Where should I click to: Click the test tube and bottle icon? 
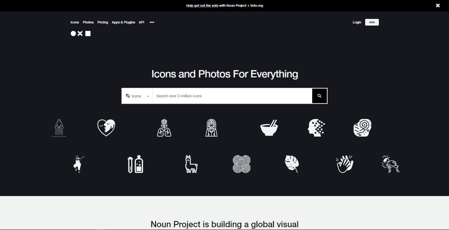pyautogui.click(x=135, y=164)
